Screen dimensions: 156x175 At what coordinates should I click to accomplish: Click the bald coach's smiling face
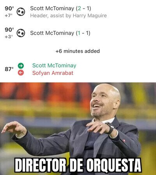[x=102, y=103]
